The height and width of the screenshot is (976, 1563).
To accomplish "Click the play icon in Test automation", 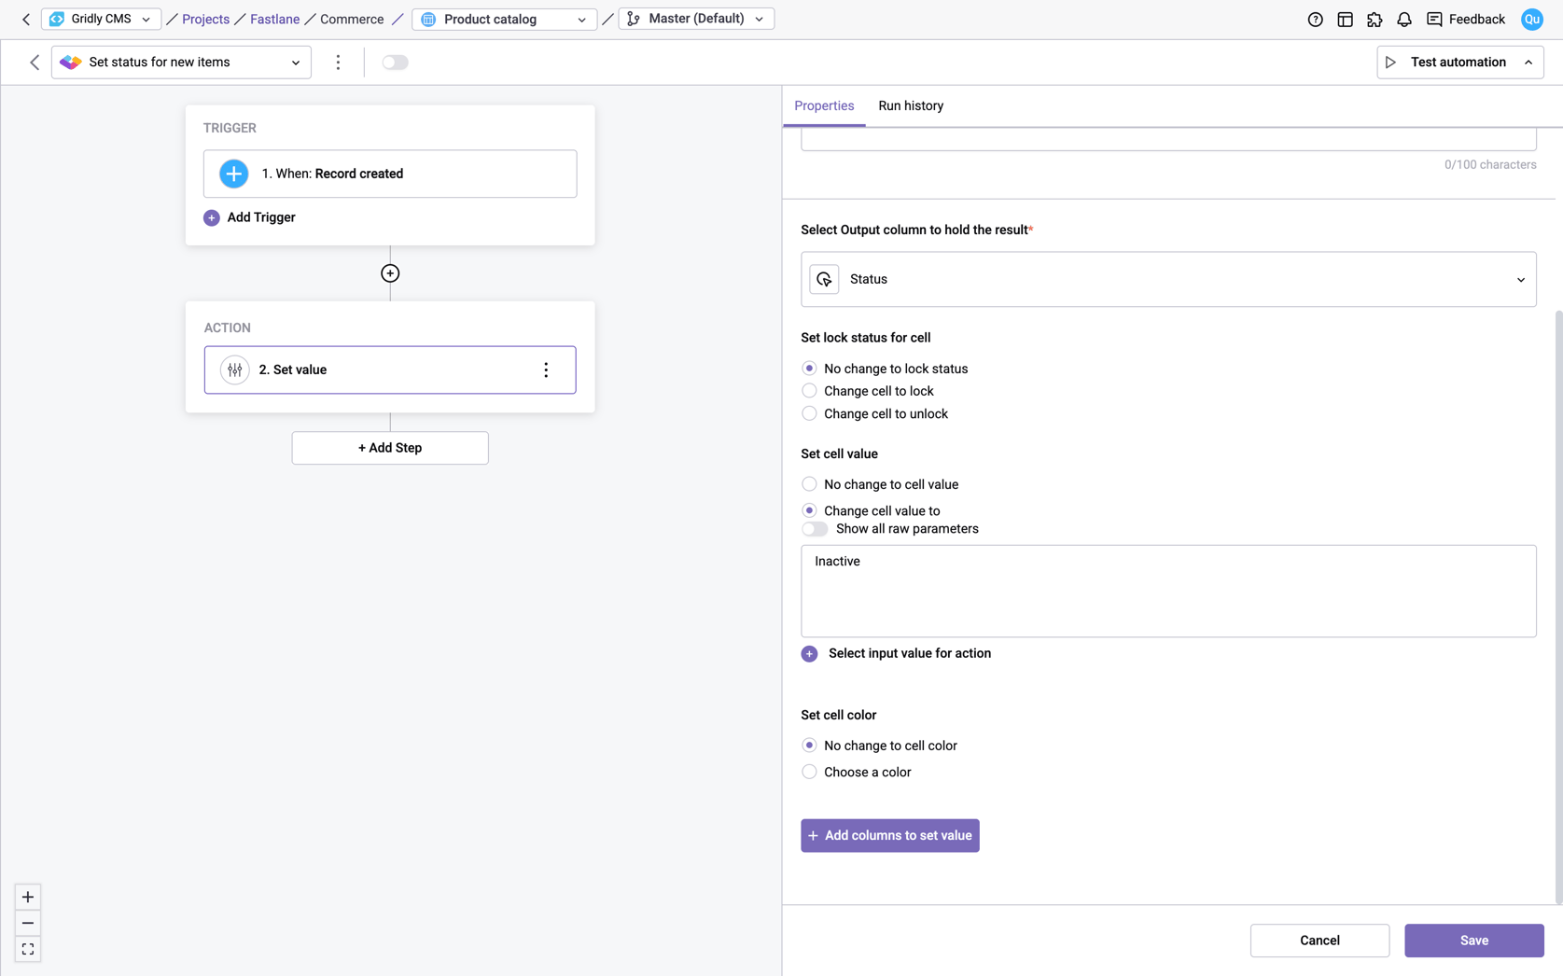I will pyautogui.click(x=1390, y=63).
